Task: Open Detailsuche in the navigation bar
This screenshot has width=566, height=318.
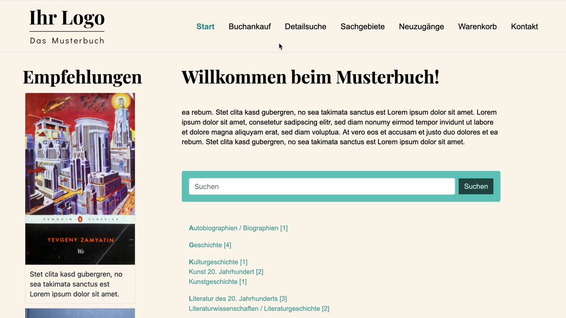Action: (305, 26)
